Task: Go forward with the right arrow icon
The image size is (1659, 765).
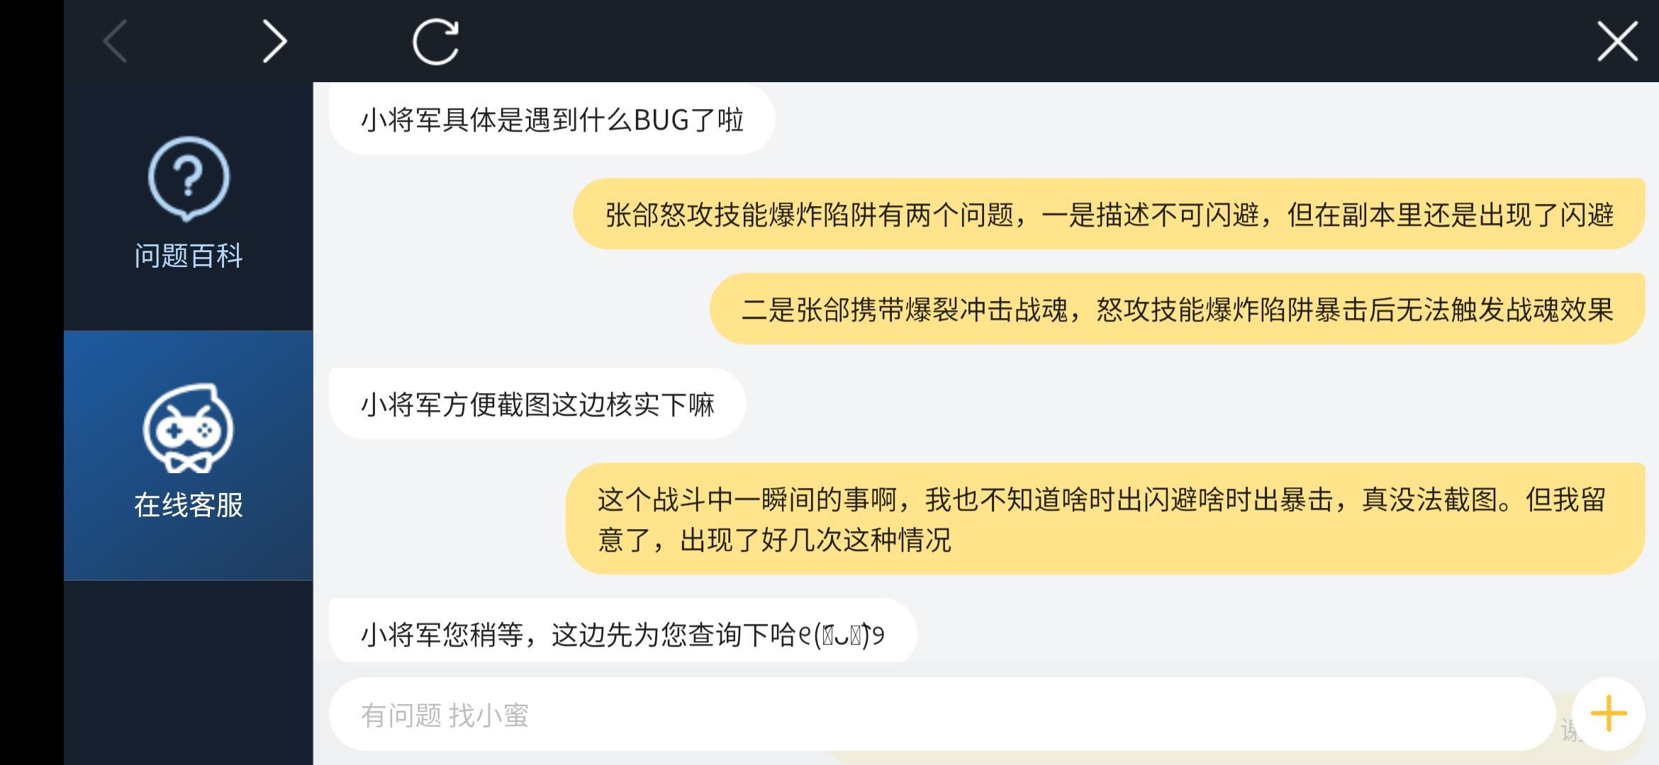Action: click(x=275, y=41)
